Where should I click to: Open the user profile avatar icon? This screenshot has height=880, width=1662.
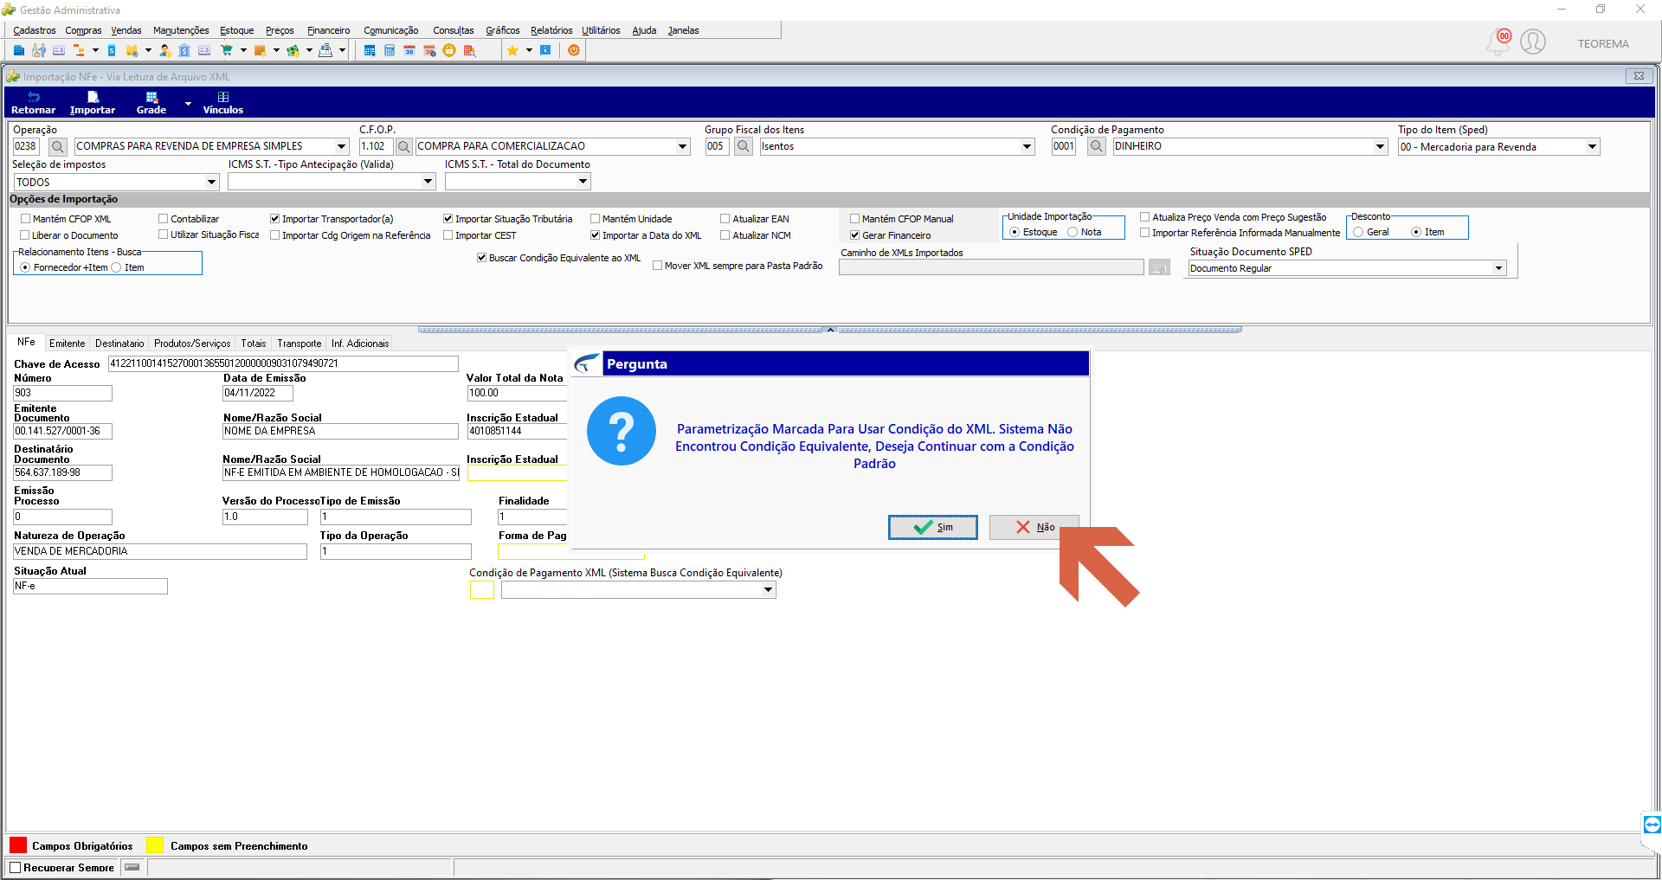click(x=1533, y=42)
